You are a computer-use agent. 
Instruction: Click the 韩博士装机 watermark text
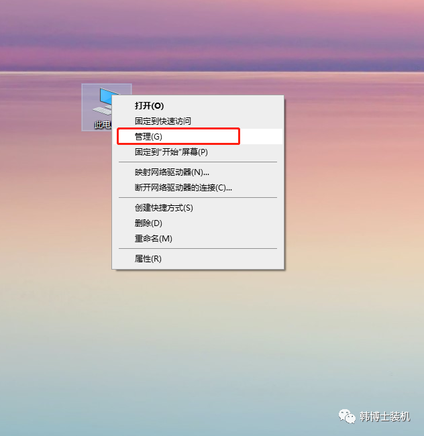[385, 417]
